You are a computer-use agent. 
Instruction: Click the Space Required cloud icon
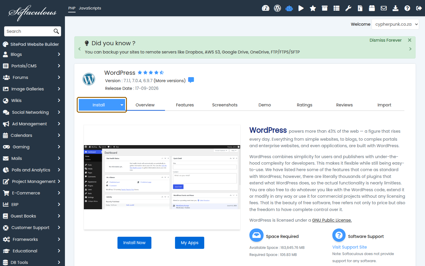[x=256, y=235]
